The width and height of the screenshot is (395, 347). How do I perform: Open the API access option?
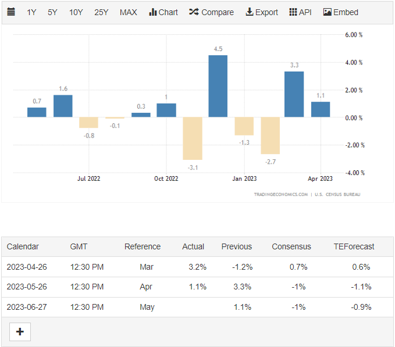(300, 12)
